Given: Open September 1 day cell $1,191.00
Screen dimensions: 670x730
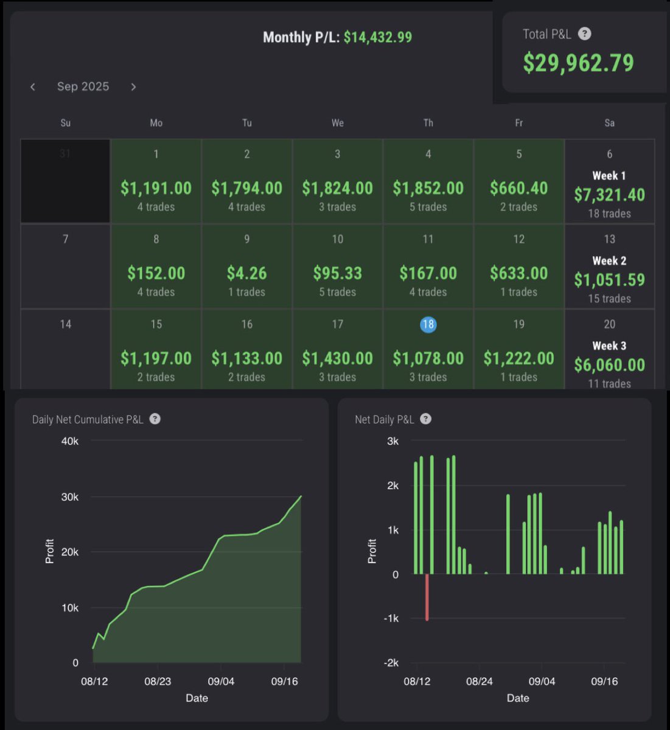Looking at the screenshot, I should pyautogui.click(x=156, y=181).
